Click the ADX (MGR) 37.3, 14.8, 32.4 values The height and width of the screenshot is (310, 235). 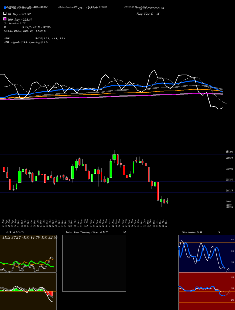point(50,39)
